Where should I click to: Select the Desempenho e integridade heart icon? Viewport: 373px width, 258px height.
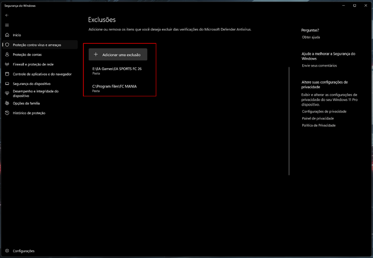[7, 93]
